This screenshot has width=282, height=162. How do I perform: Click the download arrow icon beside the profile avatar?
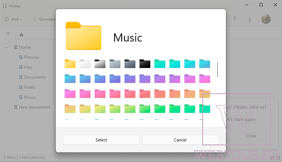pos(250,19)
